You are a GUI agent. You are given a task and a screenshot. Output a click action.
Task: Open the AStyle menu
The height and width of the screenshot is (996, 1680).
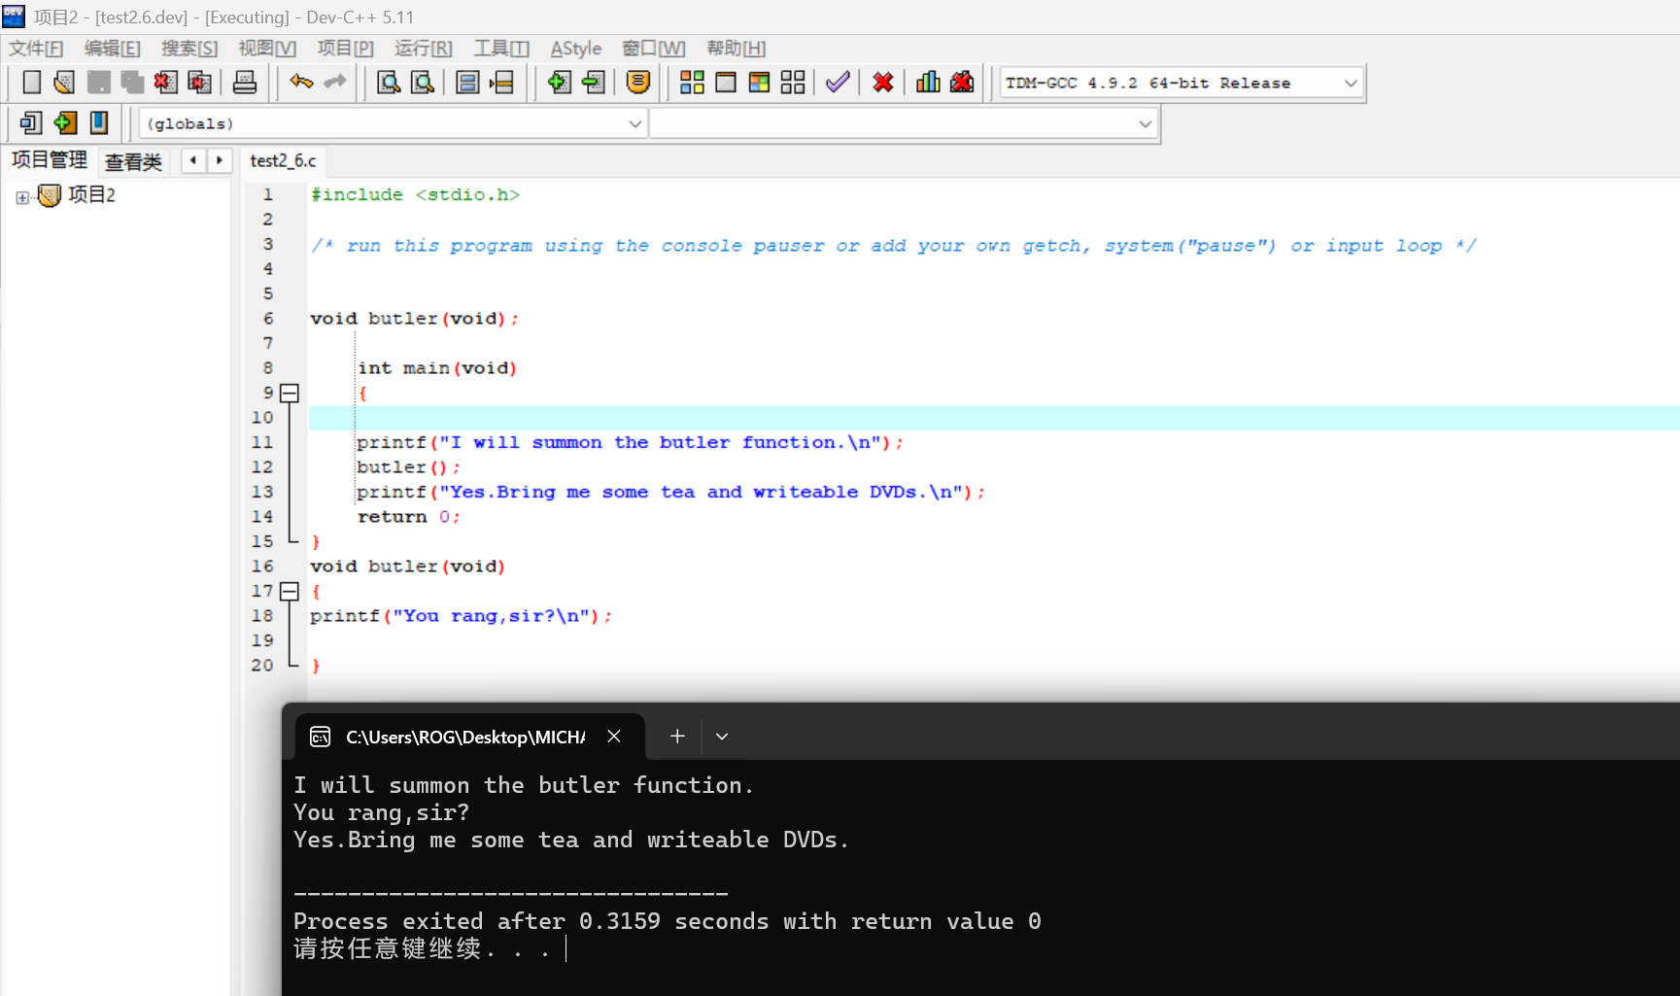tap(576, 49)
